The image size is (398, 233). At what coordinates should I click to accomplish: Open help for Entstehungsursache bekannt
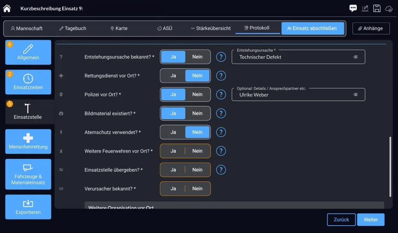coord(221,57)
